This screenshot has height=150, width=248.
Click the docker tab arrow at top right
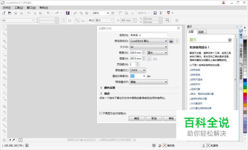(245, 28)
